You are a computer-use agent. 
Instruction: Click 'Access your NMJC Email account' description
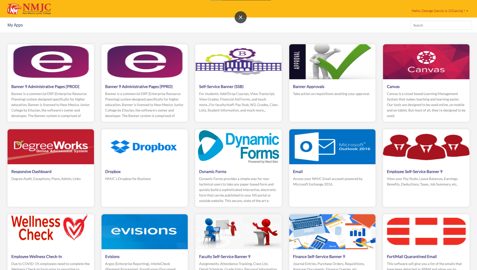(x=328, y=181)
